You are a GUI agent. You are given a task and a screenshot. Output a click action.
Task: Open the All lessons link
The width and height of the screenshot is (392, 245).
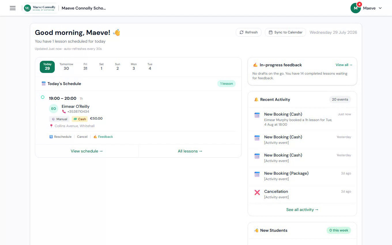(x=190, y=151)
